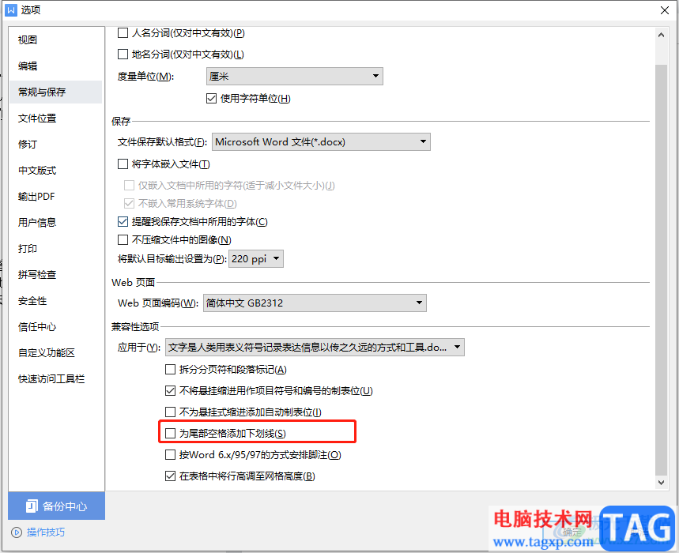This screenshot has height=553, width=679.
Task: Close the 选项 dialog
Action: point(665,10)
